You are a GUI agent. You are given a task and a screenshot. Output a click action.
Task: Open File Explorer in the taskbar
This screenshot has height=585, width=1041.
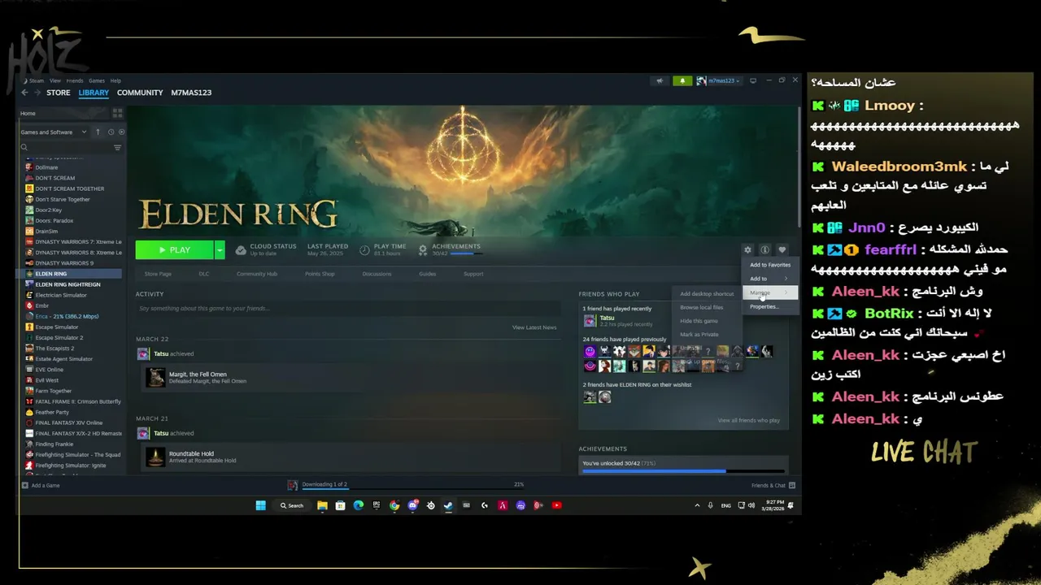click(x=322, y=505)
